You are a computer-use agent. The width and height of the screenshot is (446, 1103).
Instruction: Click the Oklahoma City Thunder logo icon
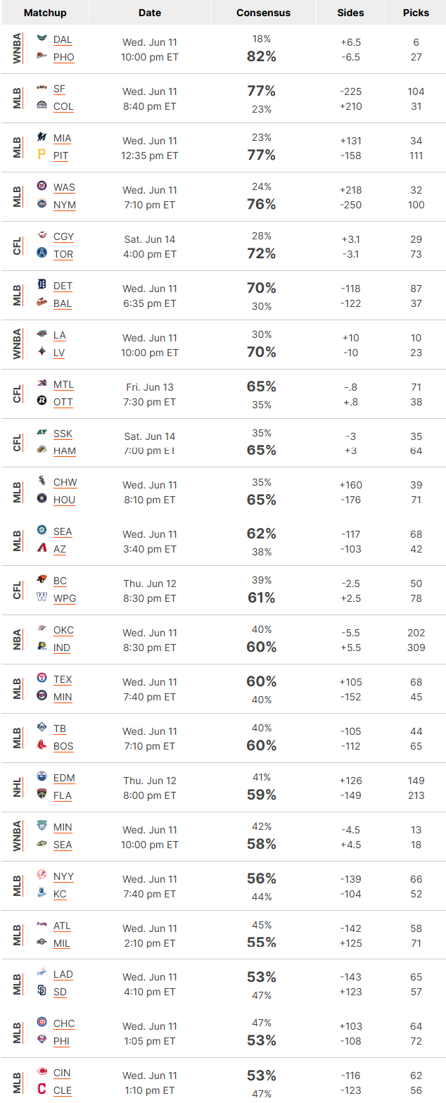coord(42,629)
